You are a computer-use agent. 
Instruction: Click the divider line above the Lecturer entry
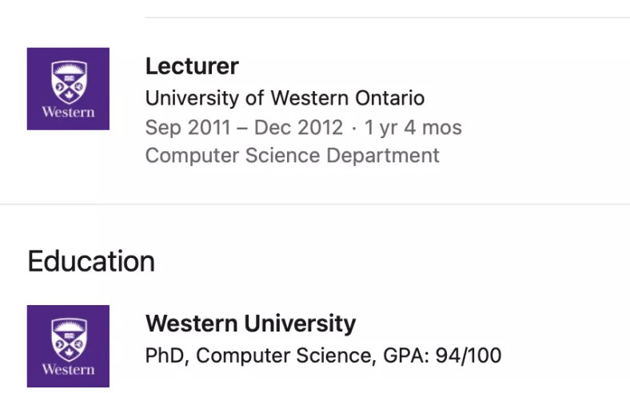387,18
